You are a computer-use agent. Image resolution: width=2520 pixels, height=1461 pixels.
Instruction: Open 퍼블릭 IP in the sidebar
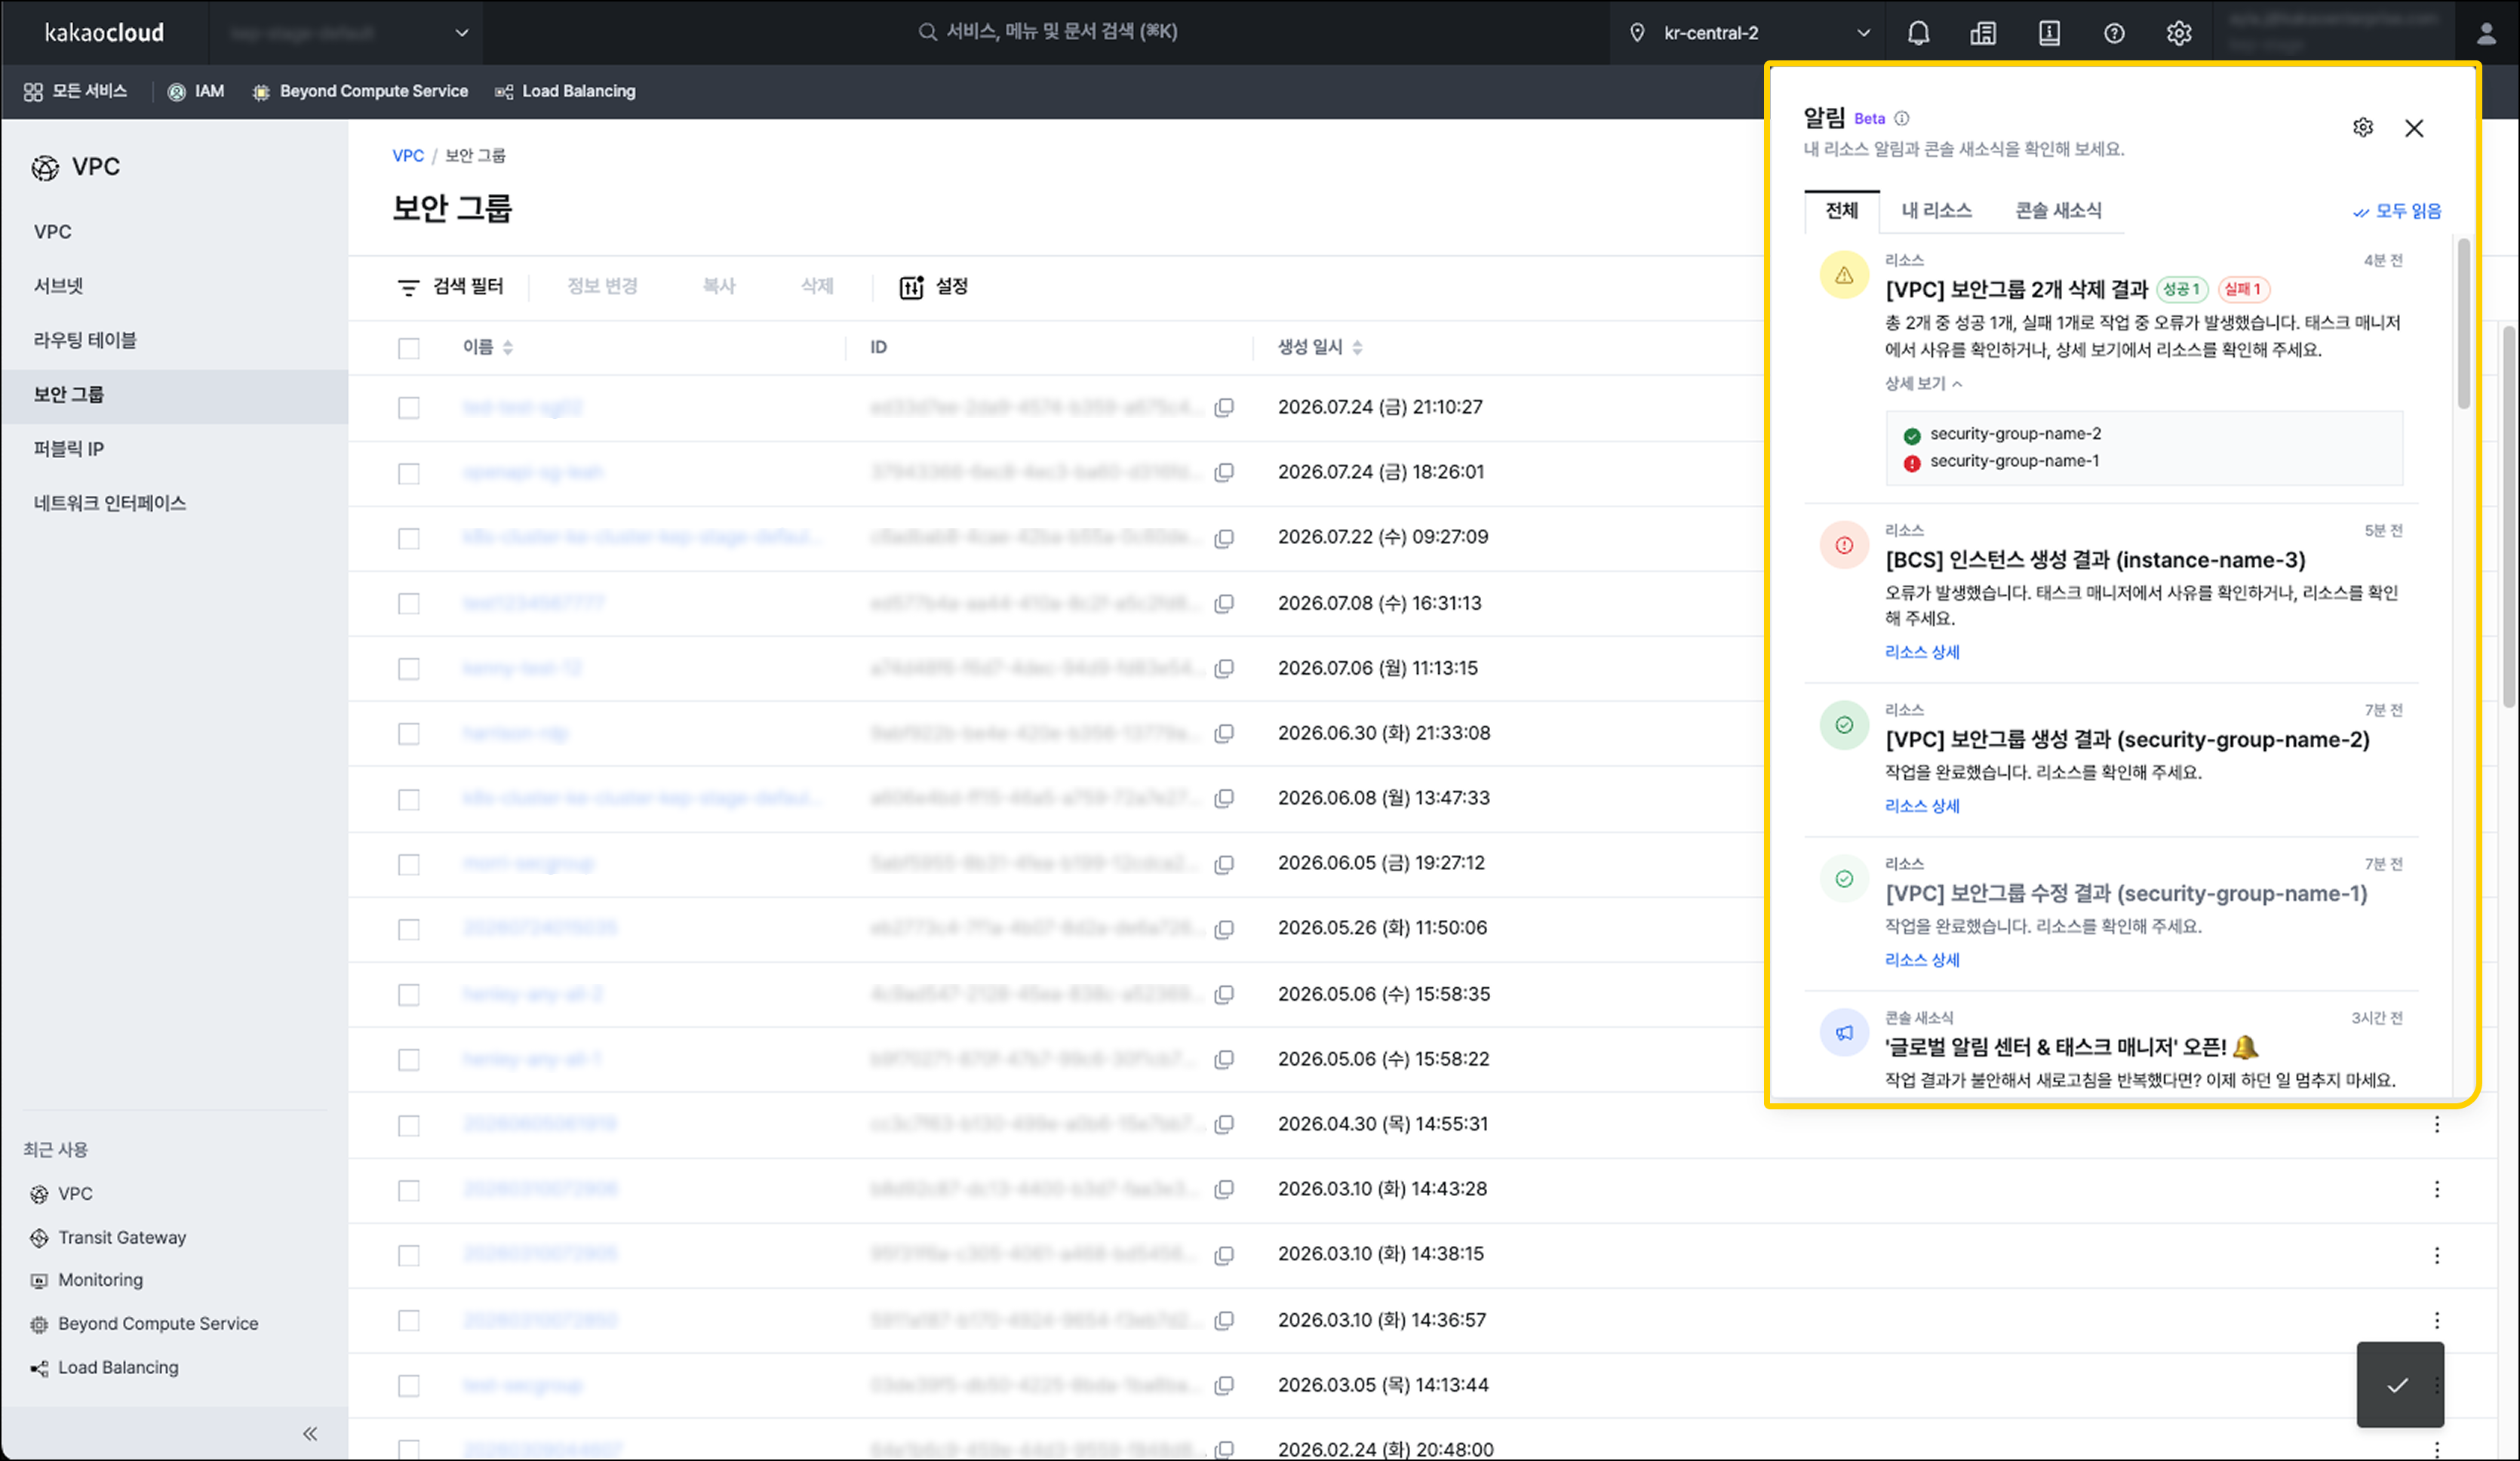(69, 449)
